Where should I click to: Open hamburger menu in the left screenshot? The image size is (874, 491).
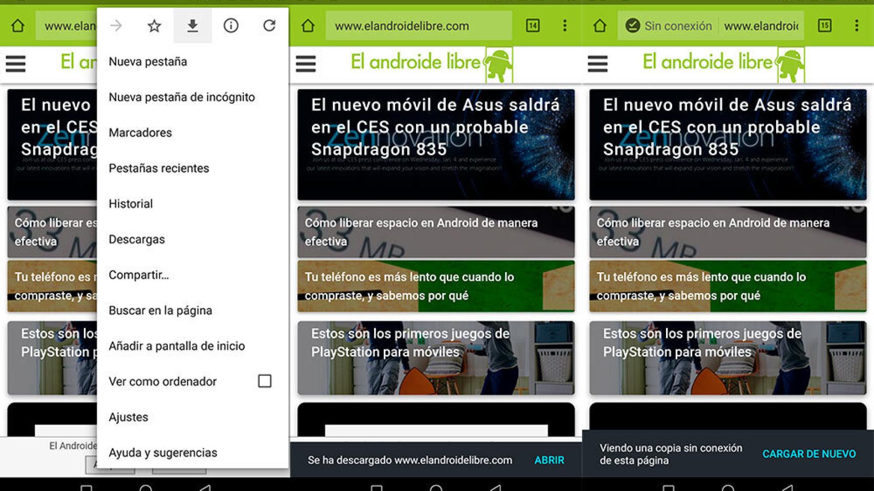(16, 64)
